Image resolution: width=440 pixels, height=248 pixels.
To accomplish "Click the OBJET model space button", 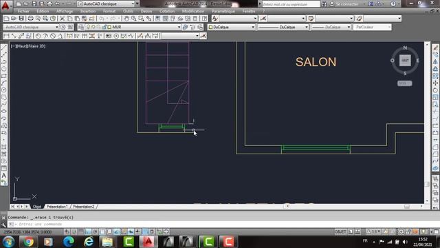I will tap(340, 231).
